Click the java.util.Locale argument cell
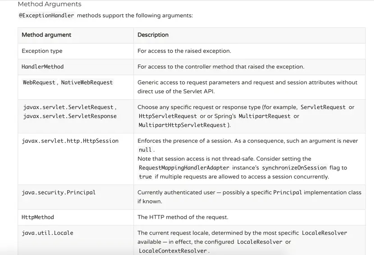 tap(47, 233)
